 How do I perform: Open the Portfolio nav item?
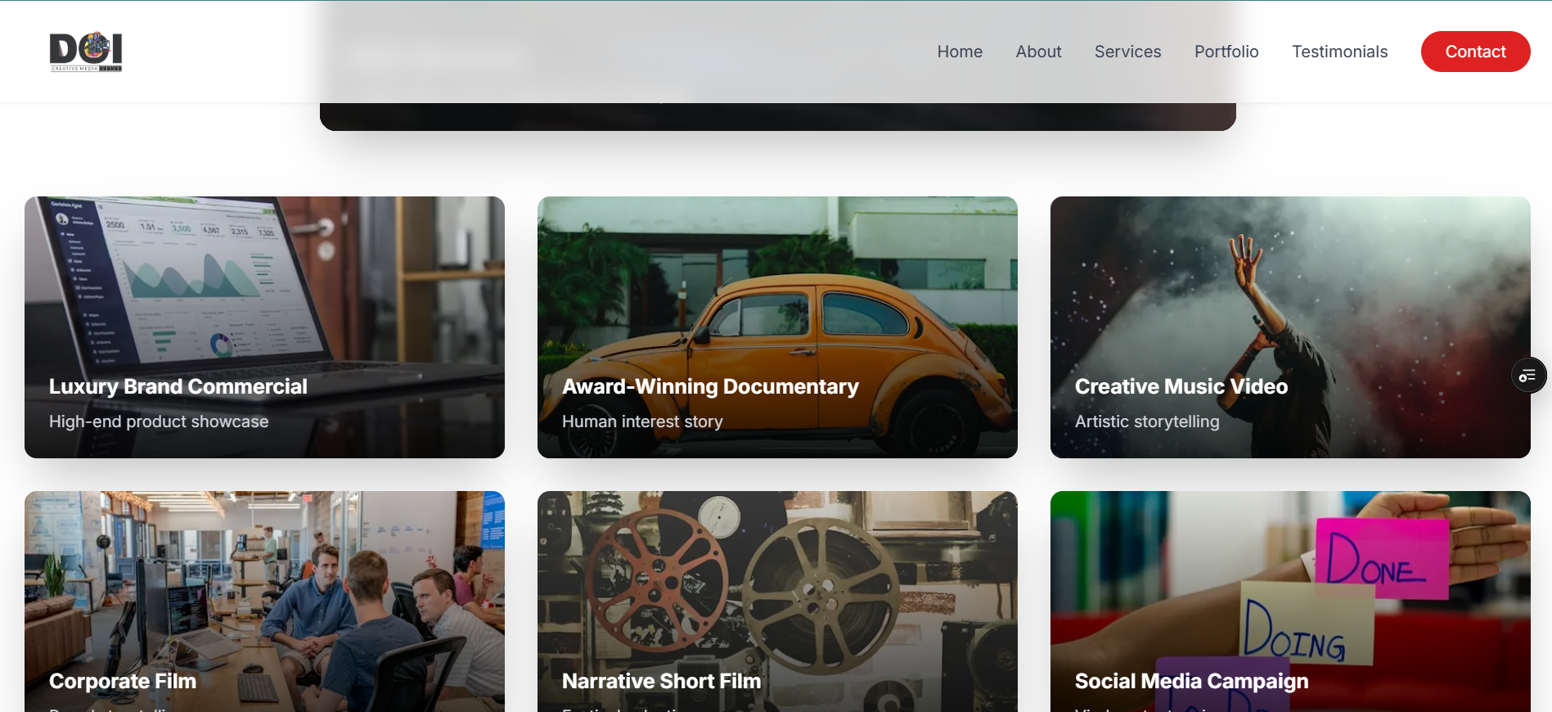point(1226,52)
